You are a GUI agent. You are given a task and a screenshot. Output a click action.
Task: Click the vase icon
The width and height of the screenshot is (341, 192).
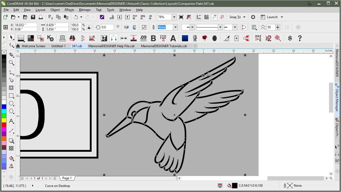coord(195,38)
